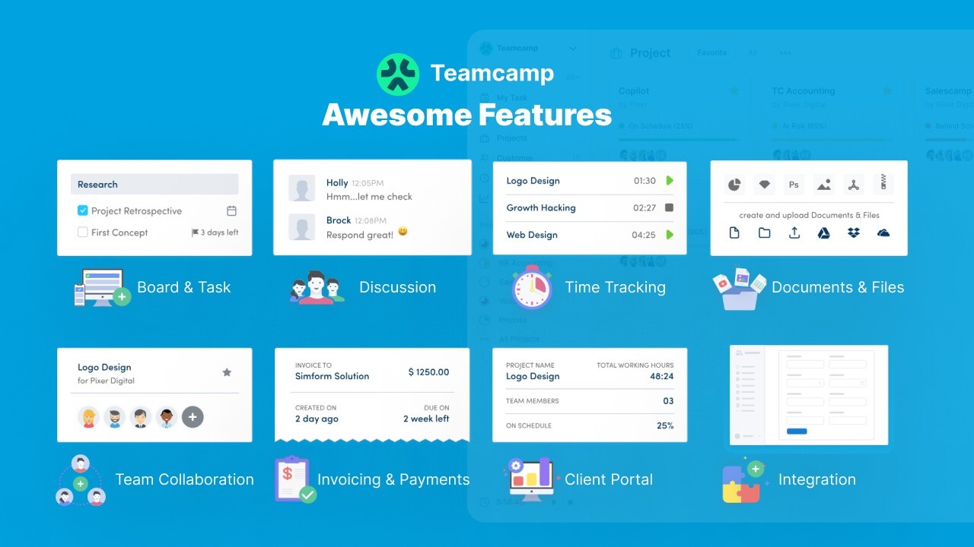Click the Board & Task monitor icon

pos(102,287)
